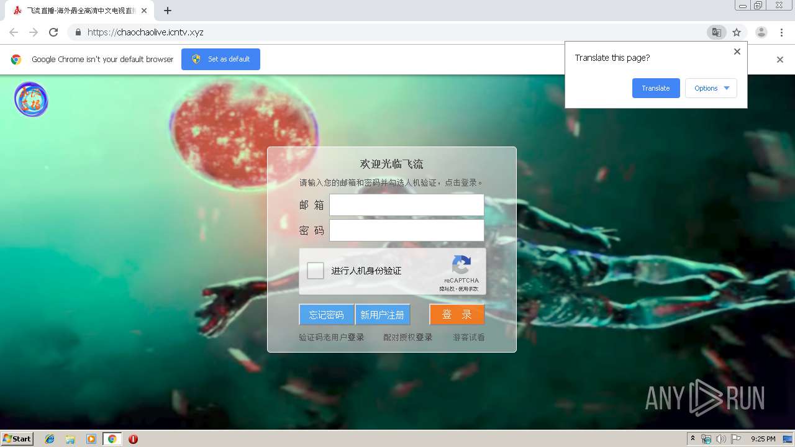
Task: Click the 欢迎光临飞流 heading
Action: point(392,164)
